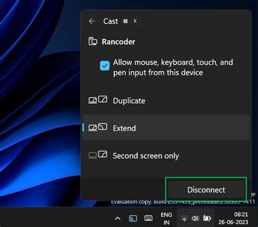Screen dimensions: 258x227
Task: Click the Cast panel title text
Action: pyautogui.click(x=110, y=21)
